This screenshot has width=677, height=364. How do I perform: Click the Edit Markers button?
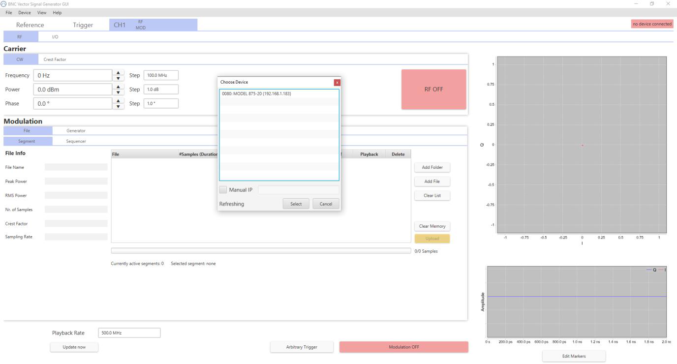tap(574, 356)
